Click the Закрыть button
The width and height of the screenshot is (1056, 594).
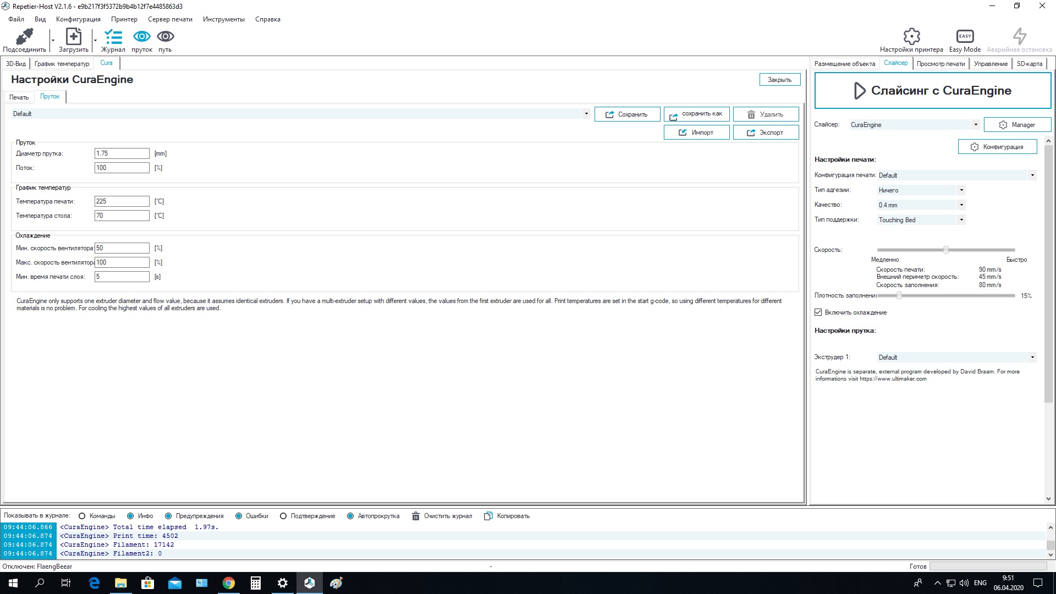click(x=779, y=80)
